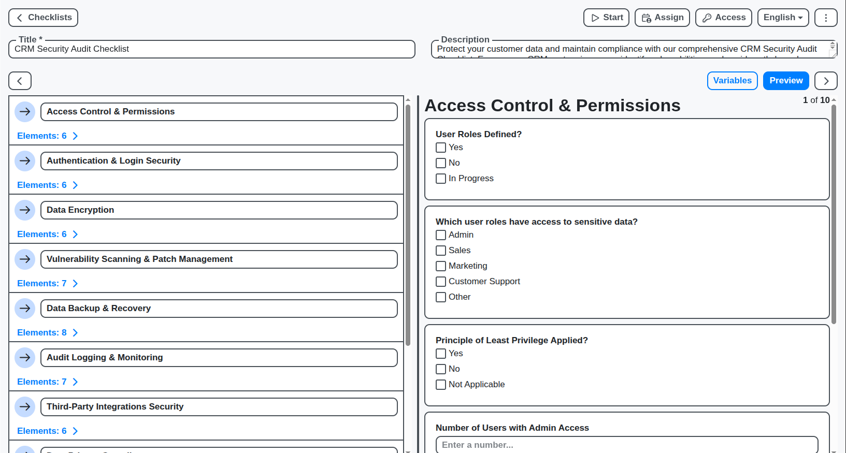Screen dimensions: 846x453
Task: Check the Customer Support role checkbox
Action: [x=441, y=282]
